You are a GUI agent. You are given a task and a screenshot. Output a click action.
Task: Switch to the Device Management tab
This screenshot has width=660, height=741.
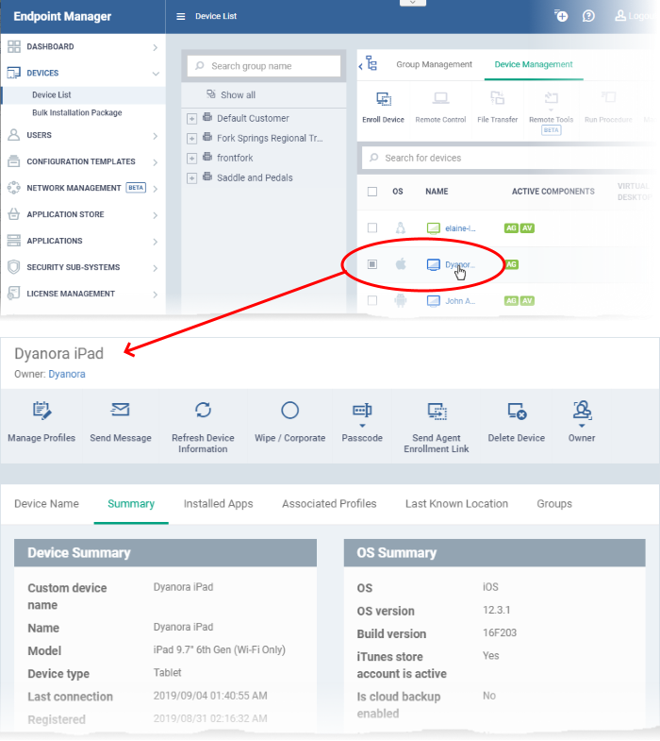coord(534,64)
